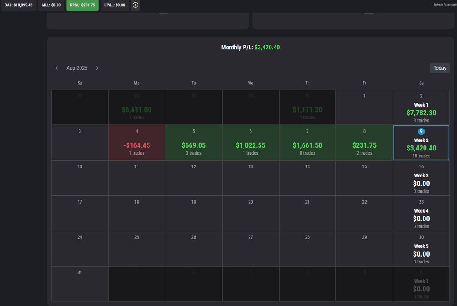
Task: Select dimmed July 28 cell with $6,611.00
Action: pos(137,107)
